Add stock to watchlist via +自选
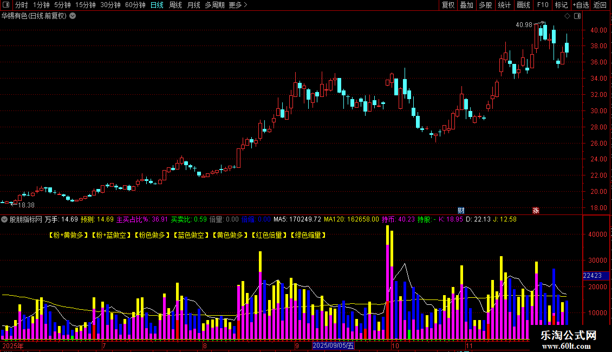This screenshot has width=612, height=352. pos(581,5)
